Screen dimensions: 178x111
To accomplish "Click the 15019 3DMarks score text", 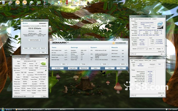I will (x=34, y=28).
